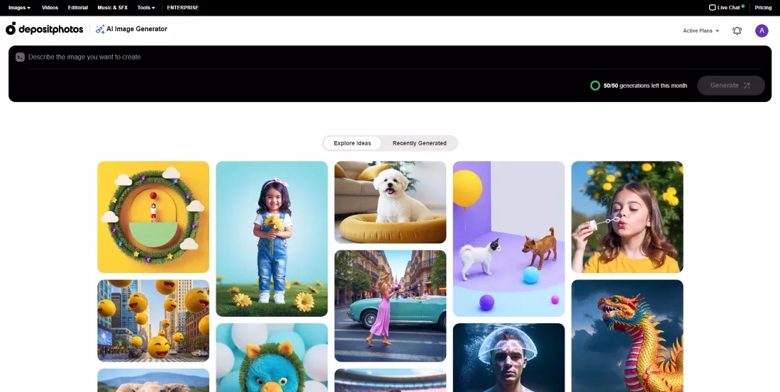780x392 pixels.
Task: Click the prompt terminal icon
Action: pos(20,57)
